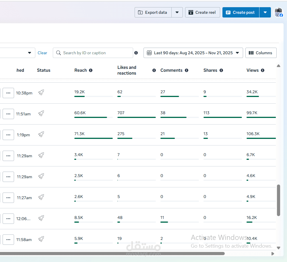Open the filter dropdown left of Clear
This screenshot has width=287, height=262.
click(x=18, y=53)
